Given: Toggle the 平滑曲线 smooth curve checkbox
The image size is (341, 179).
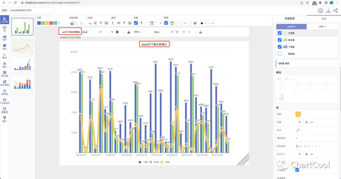Looking at the screenshot, I should [297, 170].
